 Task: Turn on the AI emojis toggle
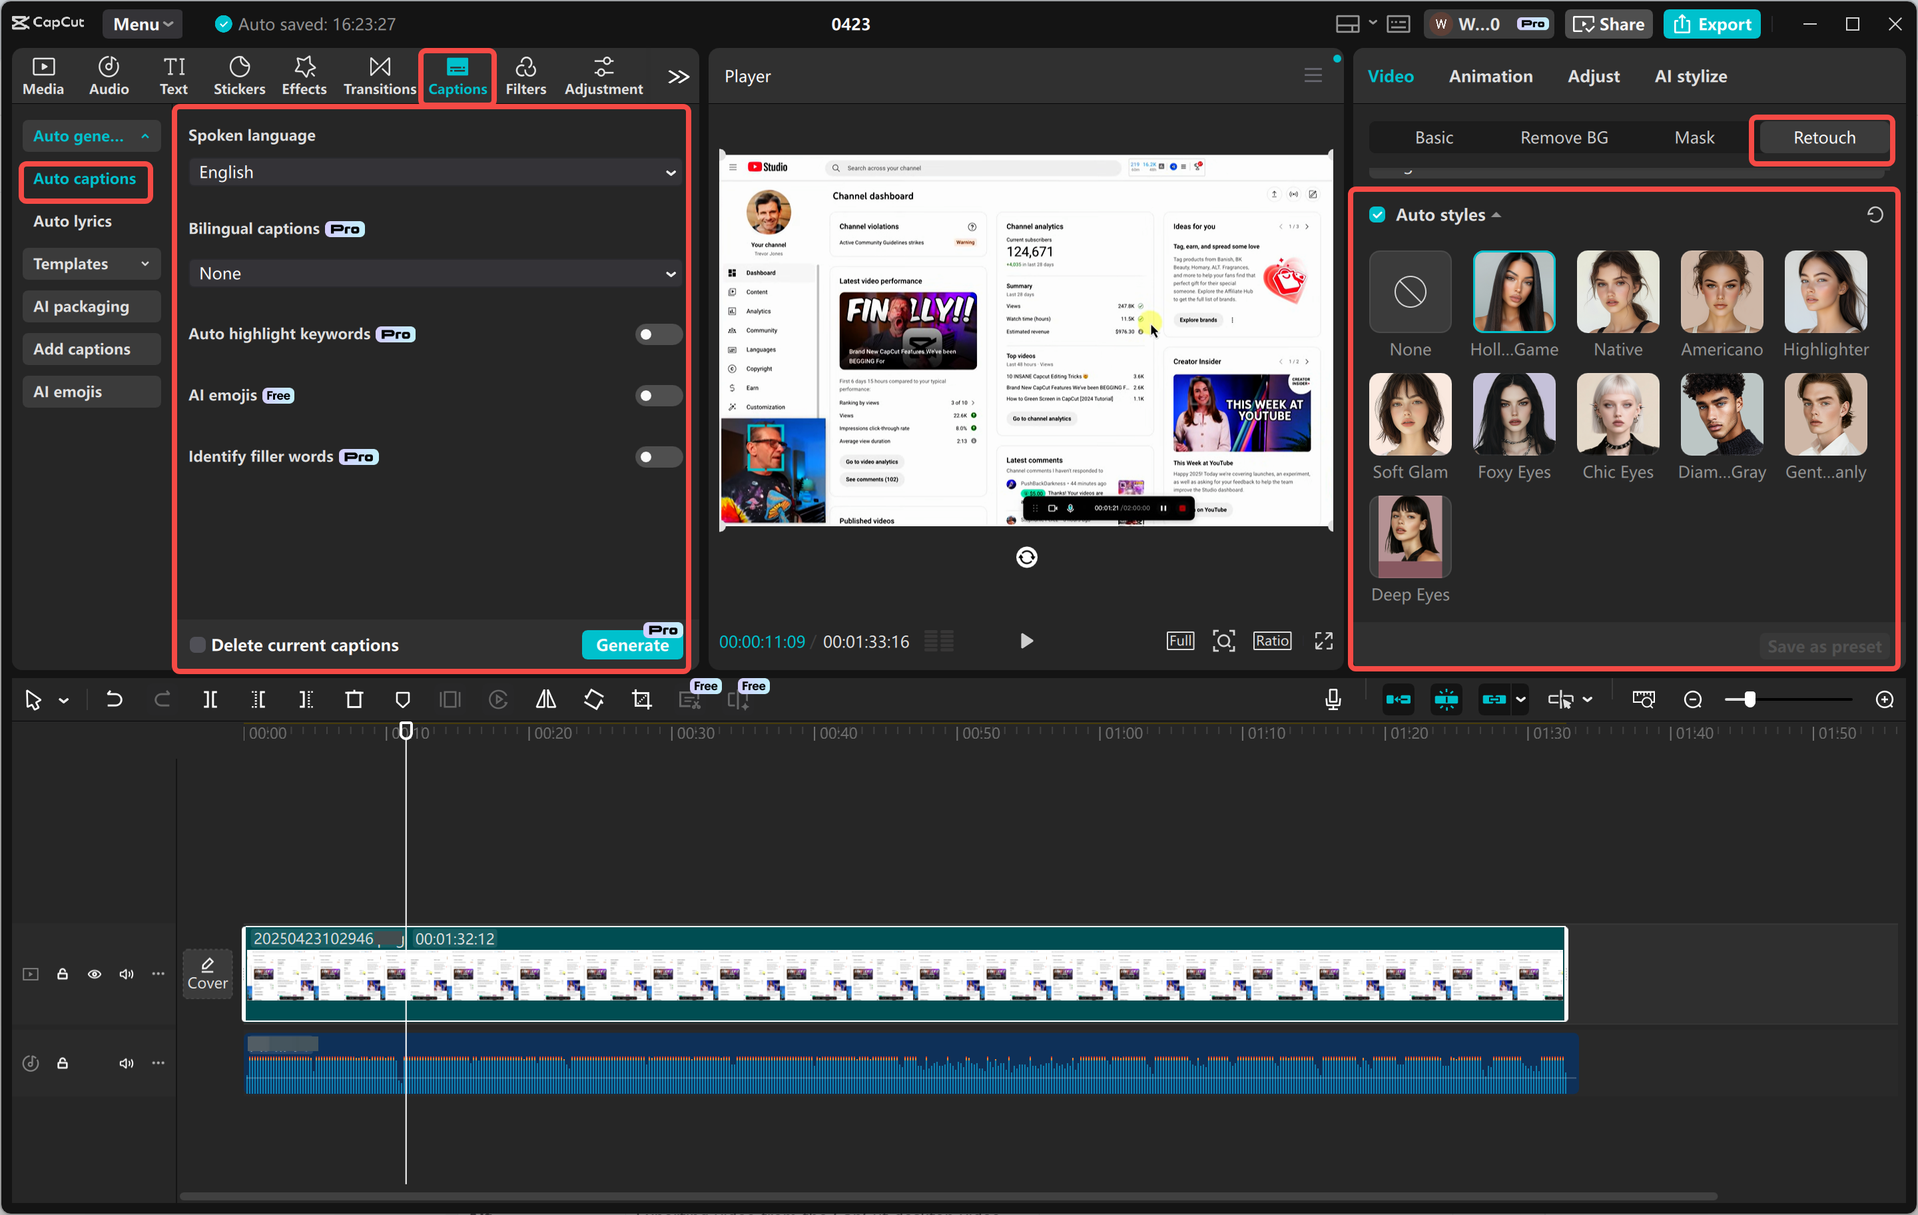(x=658, y=395)
